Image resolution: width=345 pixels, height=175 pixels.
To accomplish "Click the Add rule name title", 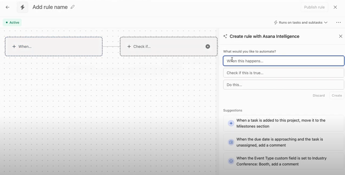I will click(50, 7).
